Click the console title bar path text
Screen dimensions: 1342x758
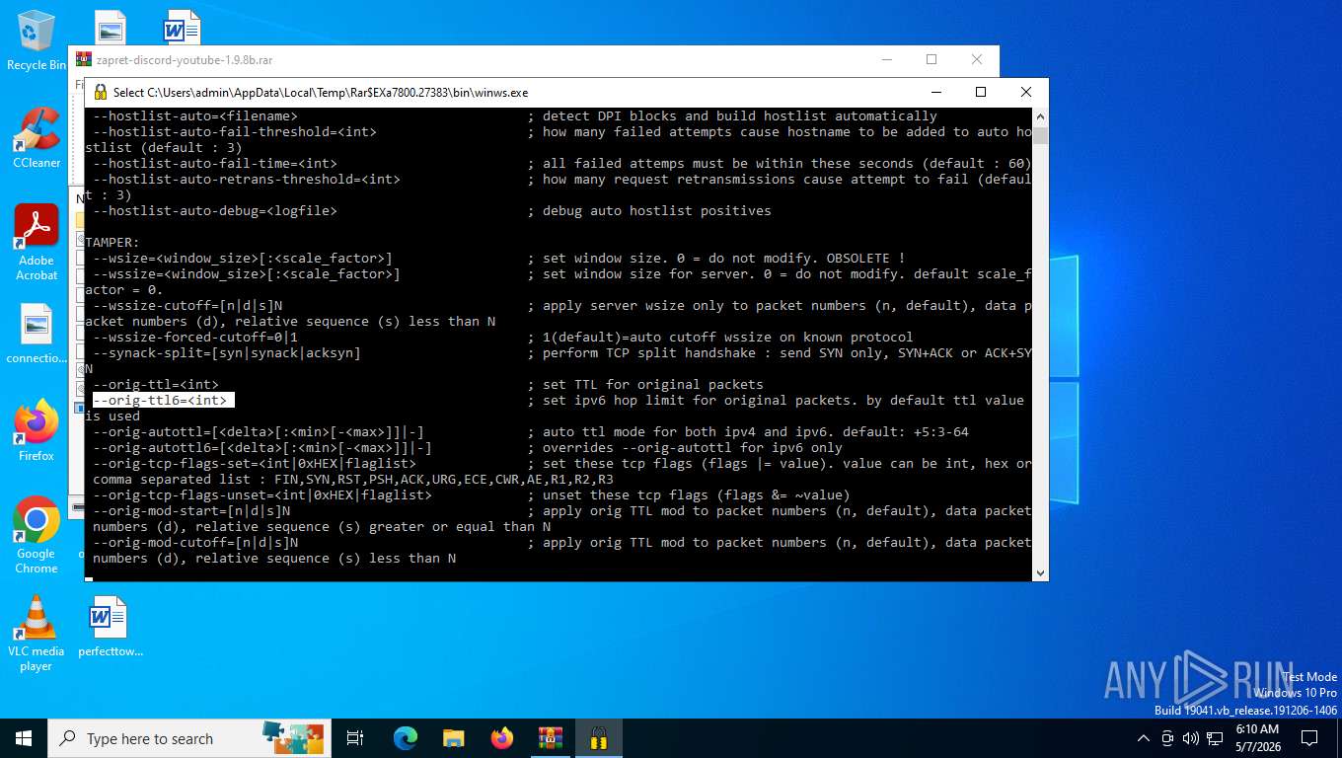pyautogui.click(x=321, y=92)
